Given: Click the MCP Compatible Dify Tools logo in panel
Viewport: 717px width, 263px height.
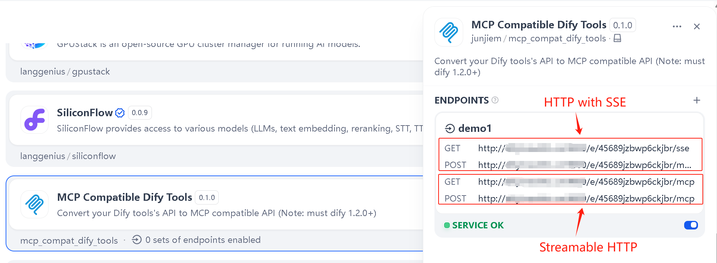Looking at the screenshot, I should [449, 32].
